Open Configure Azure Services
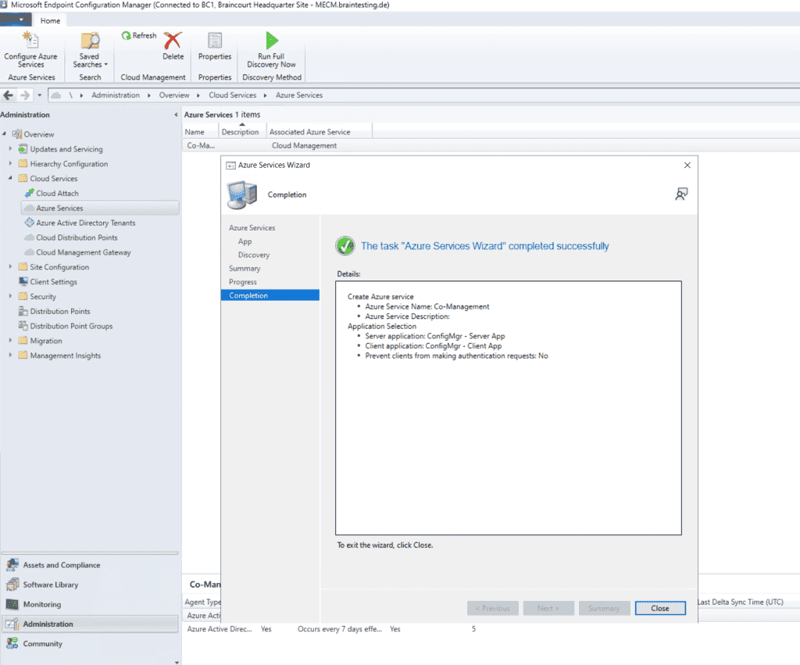The height and width of the screenshot is (665, 800). [30, 51]
